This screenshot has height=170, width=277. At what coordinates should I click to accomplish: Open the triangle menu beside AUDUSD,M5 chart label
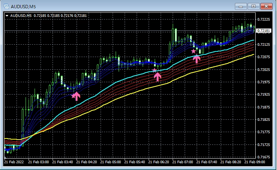[x=7, y=15]
